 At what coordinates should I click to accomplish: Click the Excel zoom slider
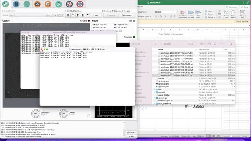tap(231, 136)
